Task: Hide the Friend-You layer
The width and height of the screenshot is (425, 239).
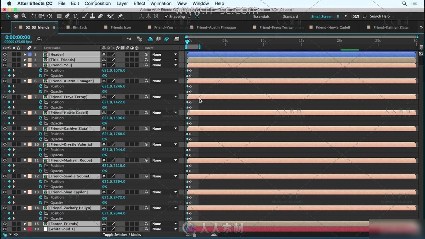Action: tap(5, 65)
